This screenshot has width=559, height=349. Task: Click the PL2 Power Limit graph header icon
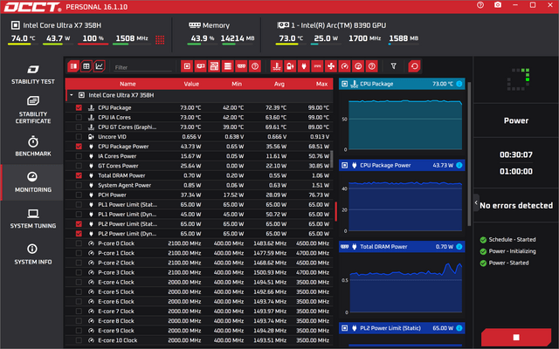pos(344,328)
